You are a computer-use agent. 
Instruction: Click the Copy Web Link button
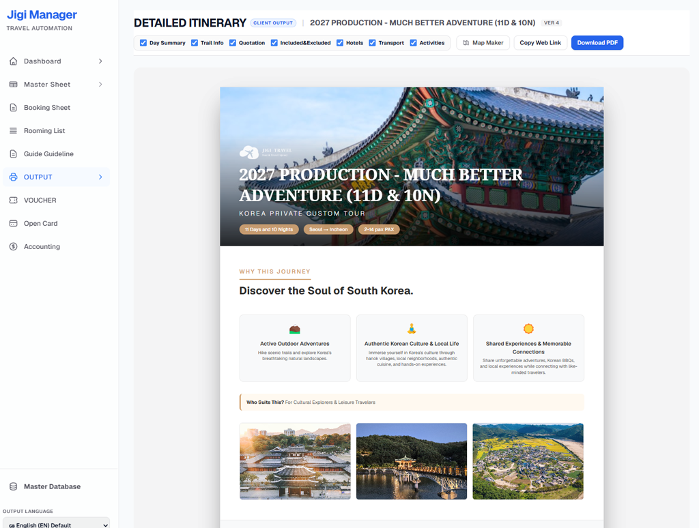point(541,43)
